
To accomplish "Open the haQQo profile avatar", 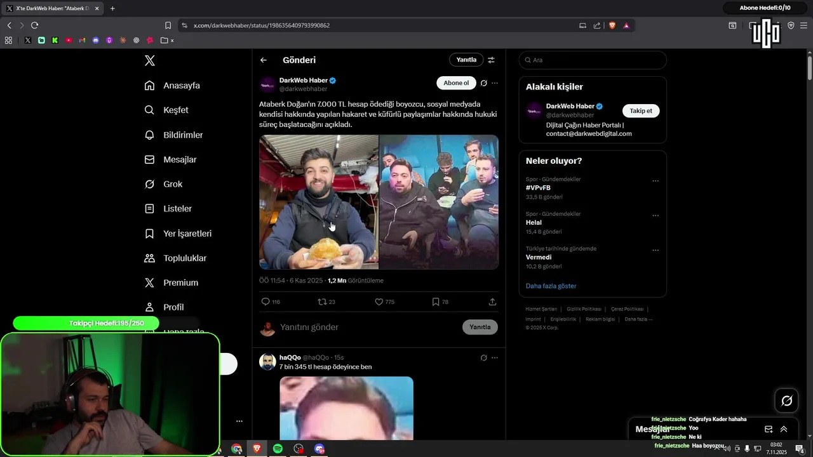I will pyautogui.click(x=268, y=362).
